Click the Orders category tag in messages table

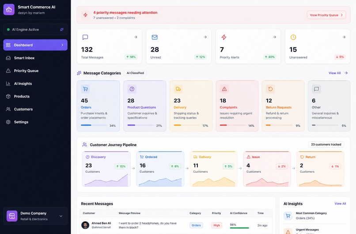[196, 225]
